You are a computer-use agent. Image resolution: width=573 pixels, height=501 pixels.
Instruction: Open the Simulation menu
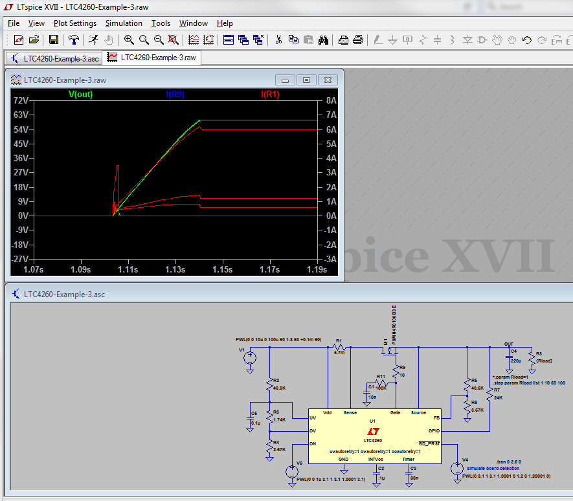(x=124, y=23)
